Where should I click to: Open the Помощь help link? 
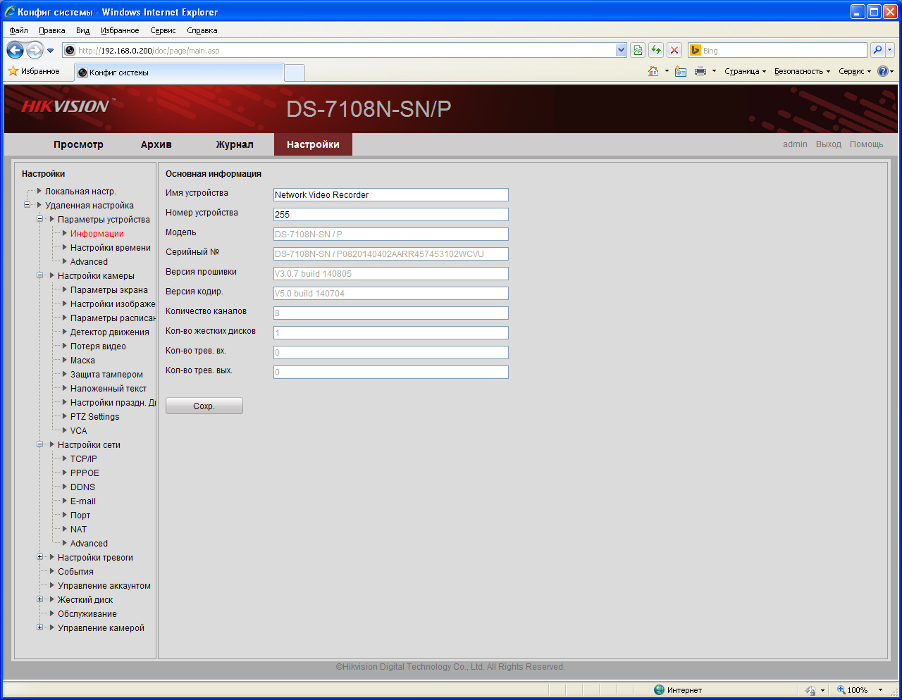tap(866, 144)
